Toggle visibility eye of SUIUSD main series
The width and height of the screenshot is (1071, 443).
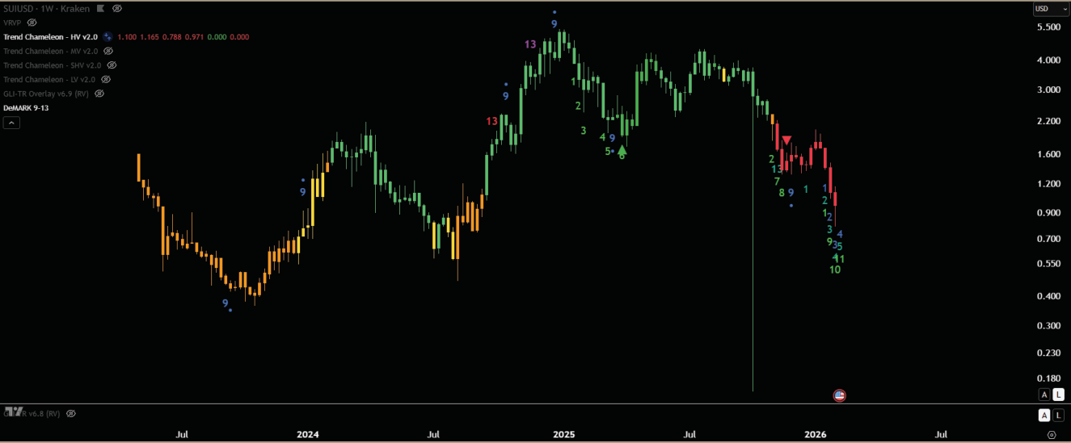(117, 8)
